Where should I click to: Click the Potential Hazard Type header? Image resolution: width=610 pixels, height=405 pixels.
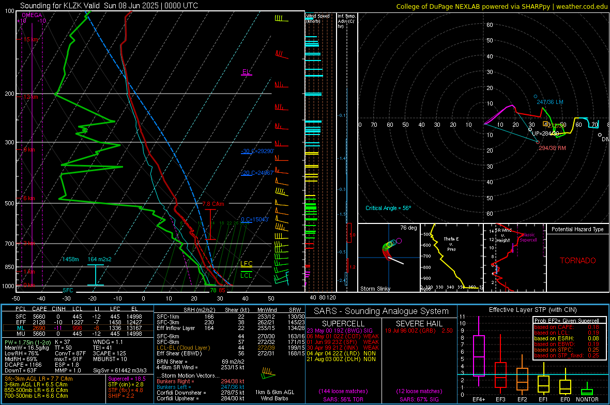coord(578,229)
